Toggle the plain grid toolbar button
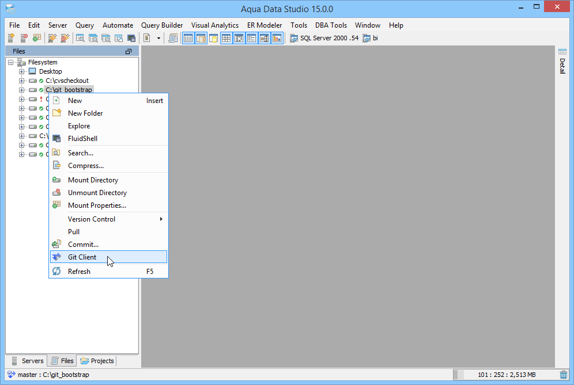The image size is (574, 385). click(226, 38)
